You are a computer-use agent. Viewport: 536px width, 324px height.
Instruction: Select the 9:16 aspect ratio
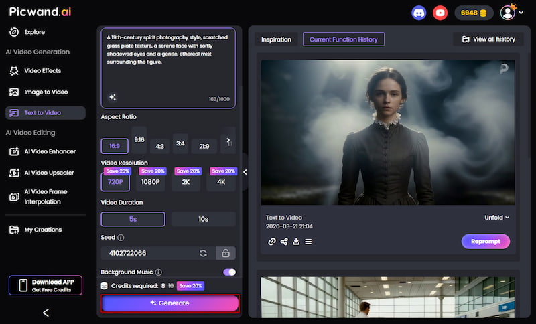139,140
